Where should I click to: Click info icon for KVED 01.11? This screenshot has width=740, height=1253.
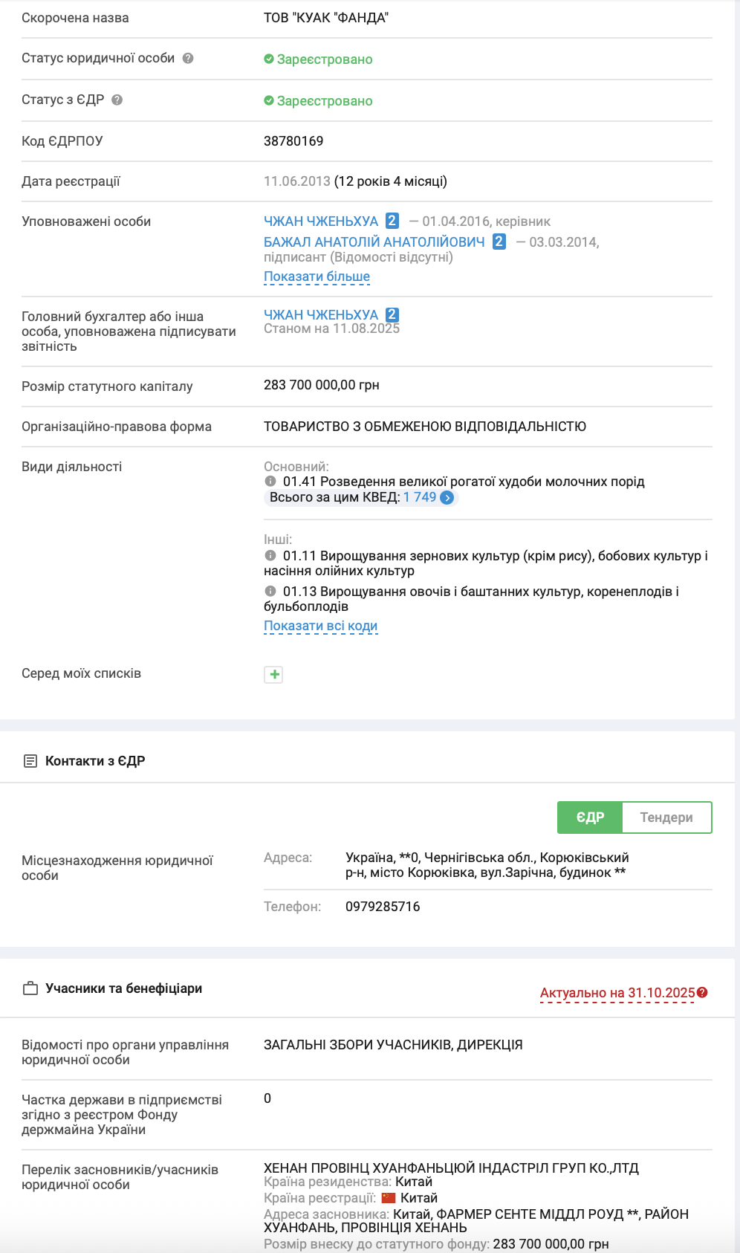(270, 556)
